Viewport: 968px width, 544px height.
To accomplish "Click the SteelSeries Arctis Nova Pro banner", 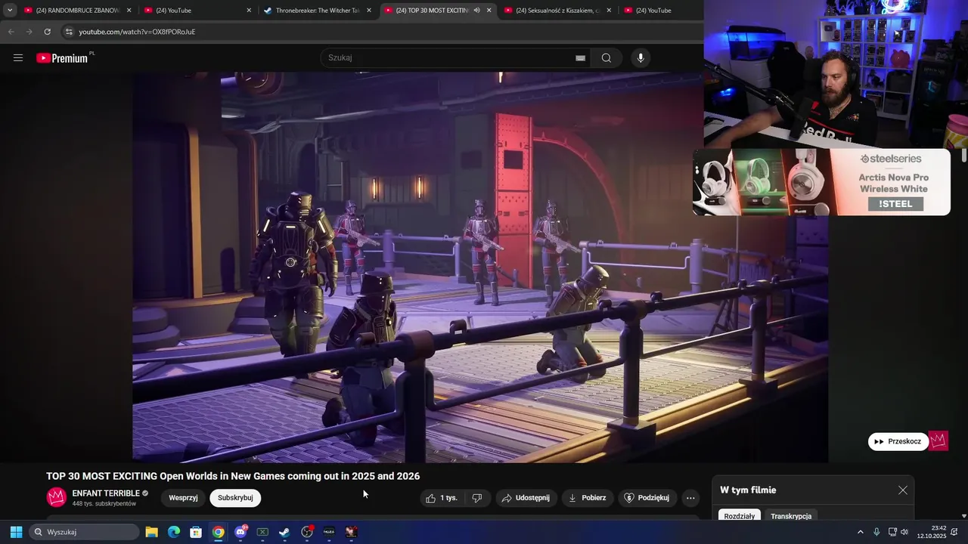I will 821,181.
